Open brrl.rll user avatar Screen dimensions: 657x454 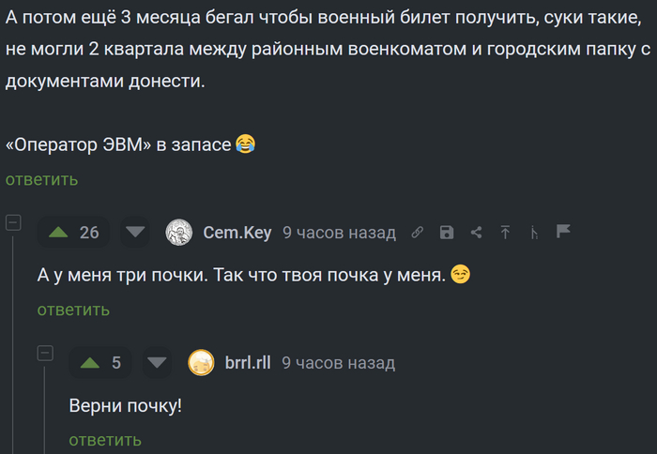201,362
